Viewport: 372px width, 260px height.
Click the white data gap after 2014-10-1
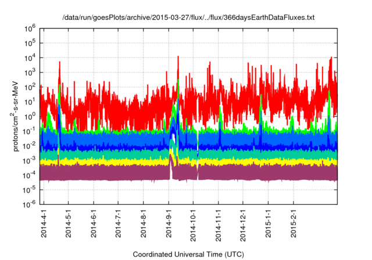198,154
